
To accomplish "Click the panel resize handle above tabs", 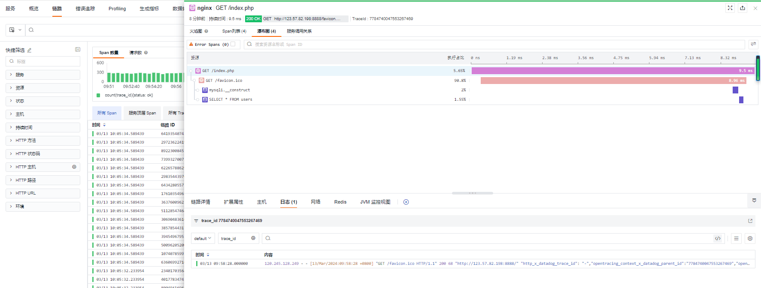I will tap(473, 193).
